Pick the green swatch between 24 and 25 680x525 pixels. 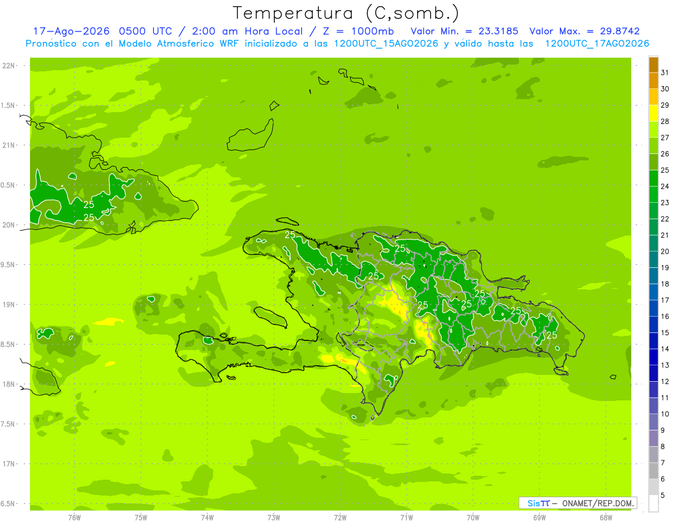(653, 178)
